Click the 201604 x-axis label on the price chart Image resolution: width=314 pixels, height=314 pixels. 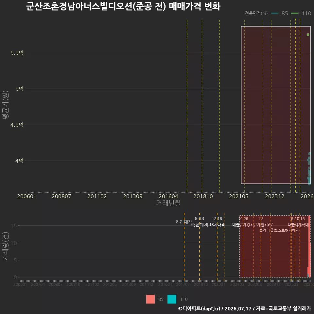point(168,196)
